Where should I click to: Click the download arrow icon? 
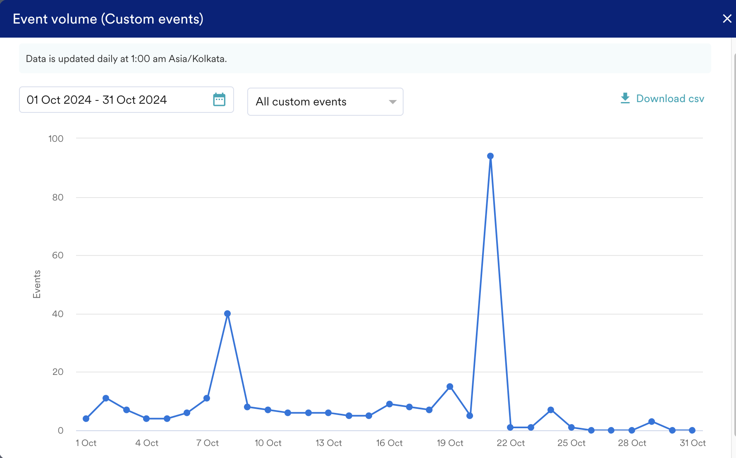(625, 98)
